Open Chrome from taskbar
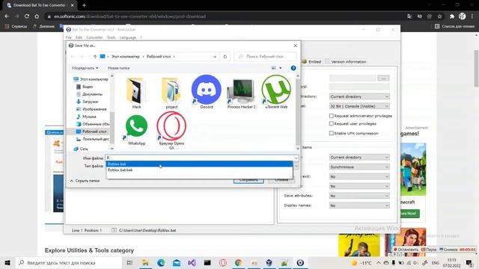The image size is (479, 269). (238, 262)
